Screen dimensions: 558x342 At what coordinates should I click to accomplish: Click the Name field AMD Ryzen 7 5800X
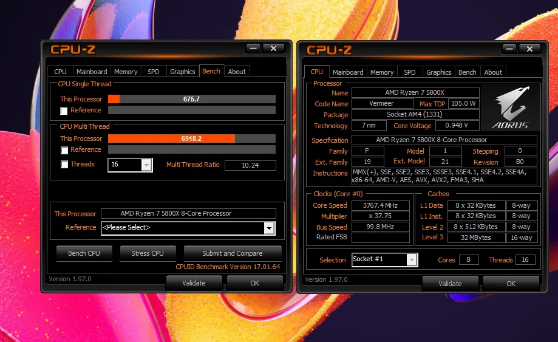(415, 92)
